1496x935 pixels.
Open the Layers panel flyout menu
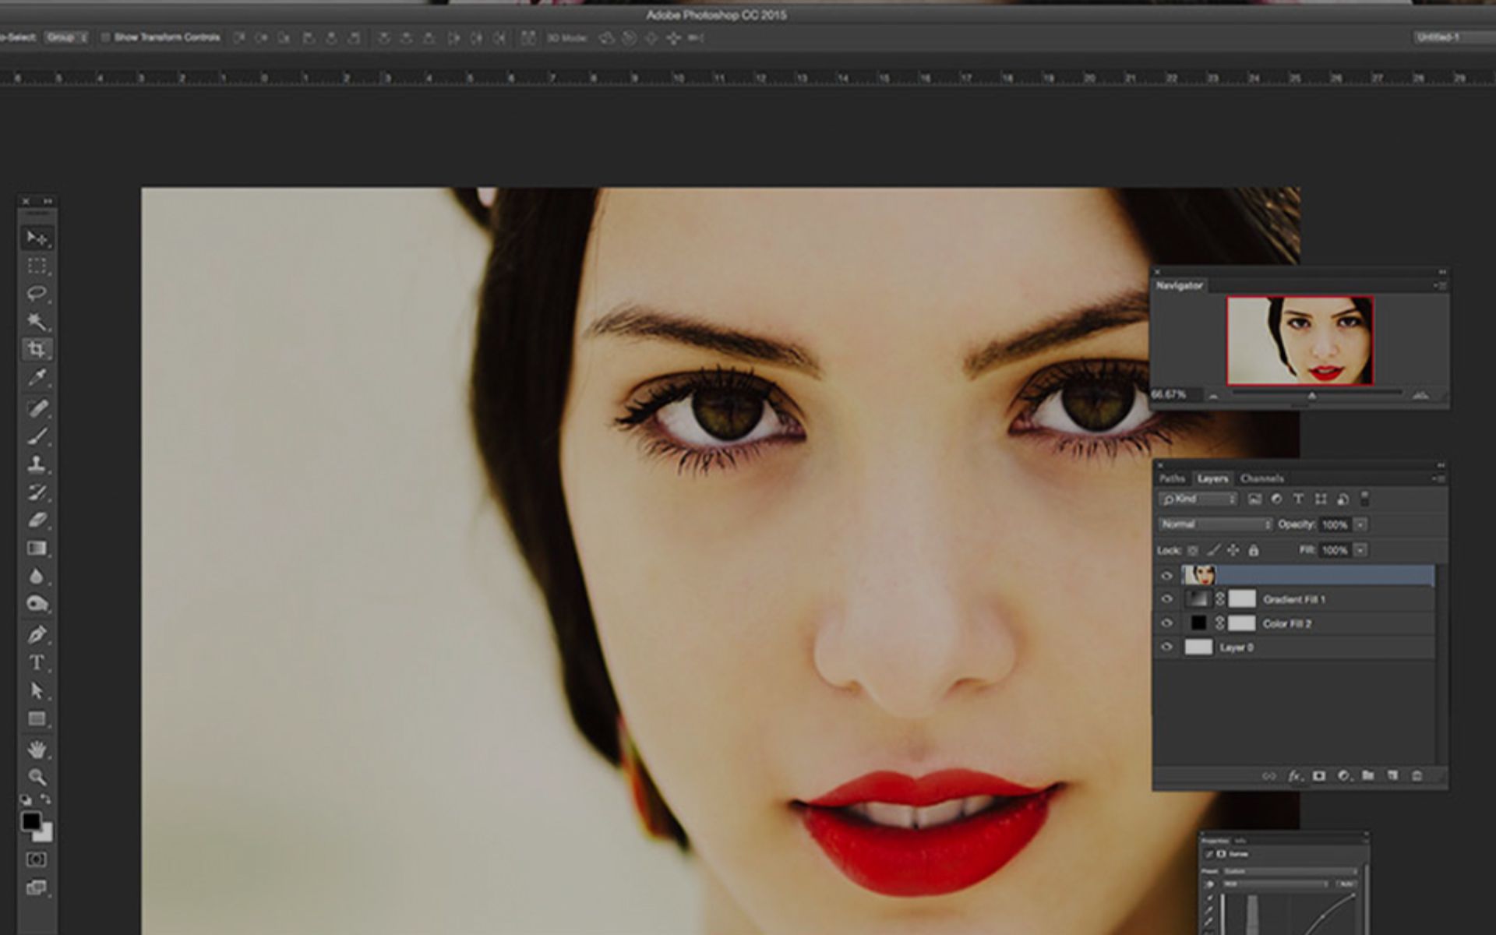point(1440,478)
